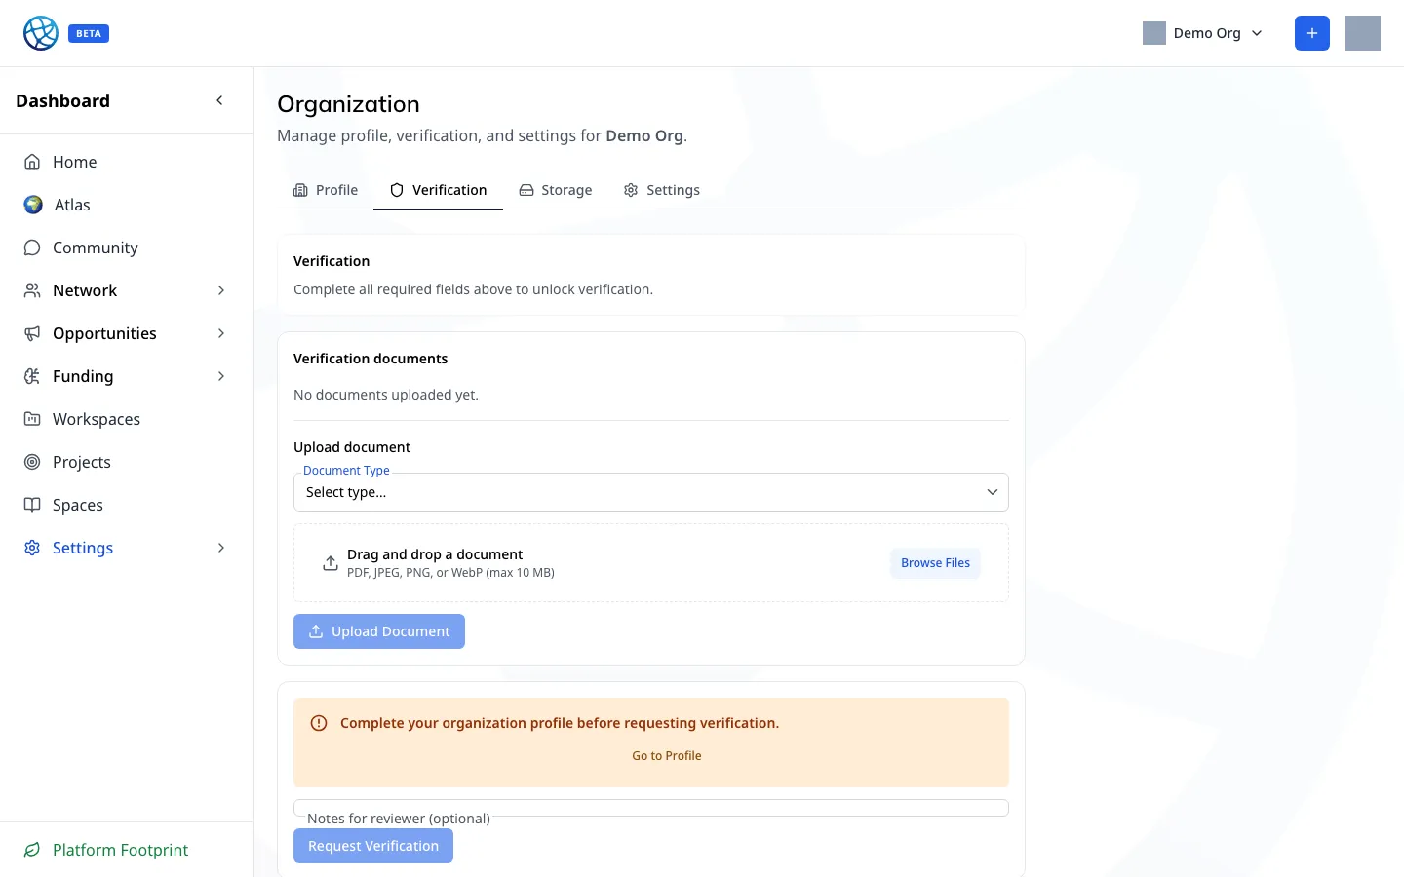1404x877 pixels.
Task: Click the blue plus button
Action: coord(1312,33)
